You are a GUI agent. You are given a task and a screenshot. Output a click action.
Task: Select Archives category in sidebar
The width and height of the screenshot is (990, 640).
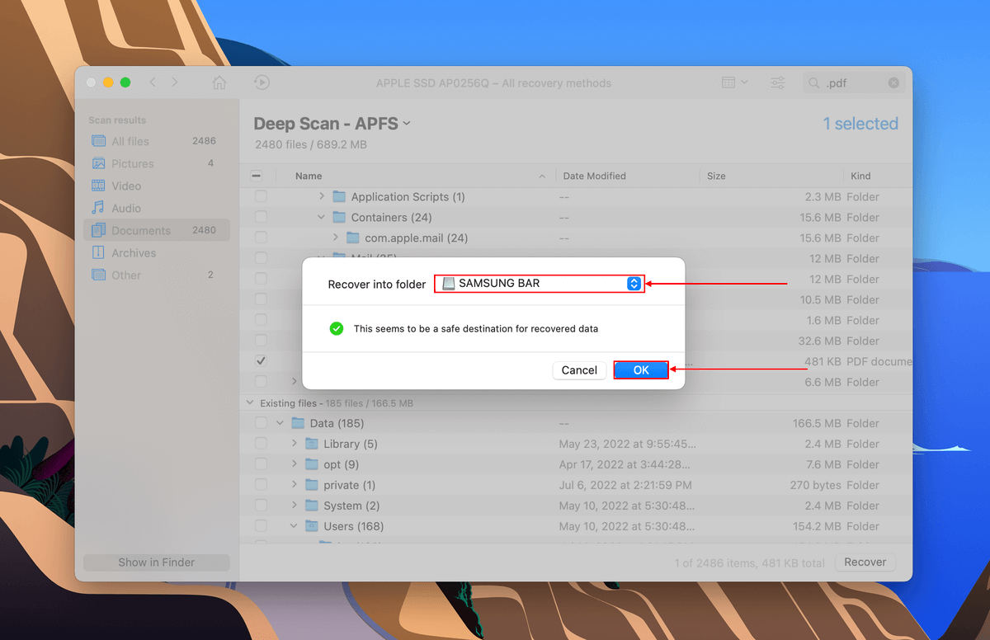click(x=157, y=252)
